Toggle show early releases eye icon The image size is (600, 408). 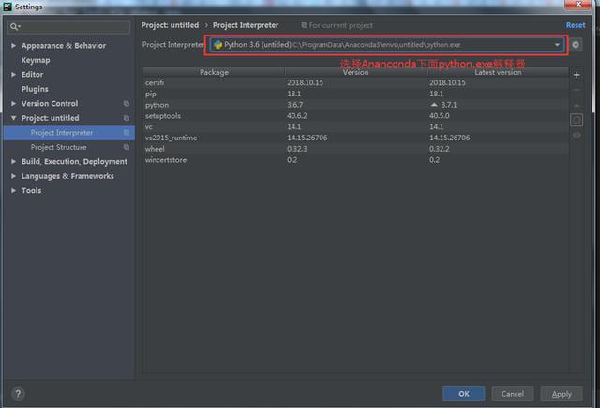[576, 135]
